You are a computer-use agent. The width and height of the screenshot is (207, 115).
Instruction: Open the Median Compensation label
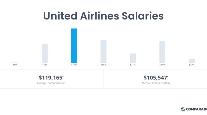[156, 83]
